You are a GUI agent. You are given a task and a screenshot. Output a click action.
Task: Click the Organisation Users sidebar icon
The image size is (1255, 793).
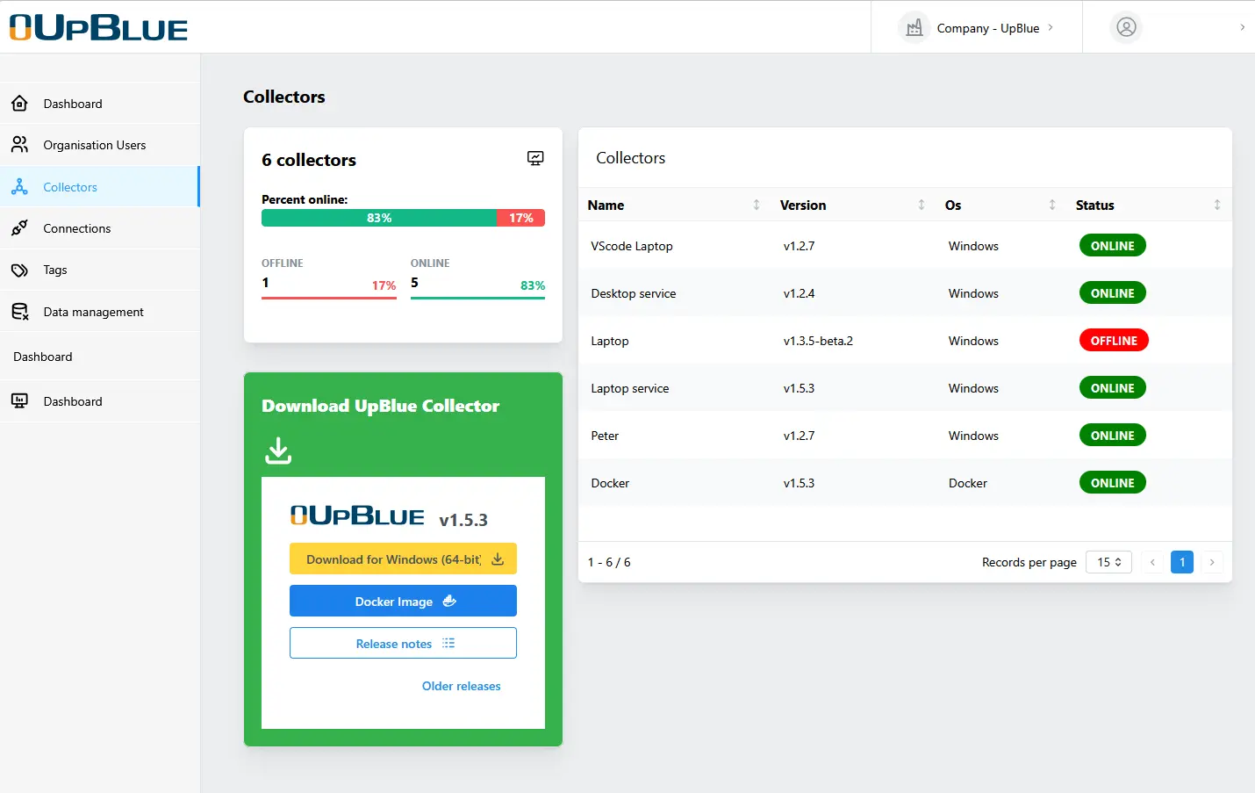(19, 145)
